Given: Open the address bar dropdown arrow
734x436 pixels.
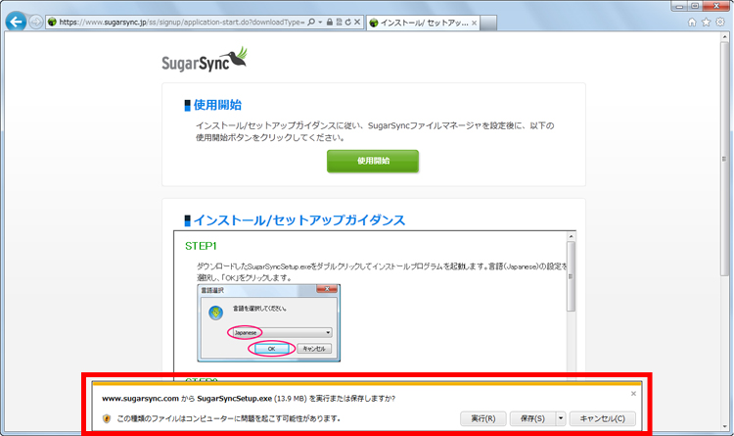Looking at the screenshot, I should (x=320, y=22).
